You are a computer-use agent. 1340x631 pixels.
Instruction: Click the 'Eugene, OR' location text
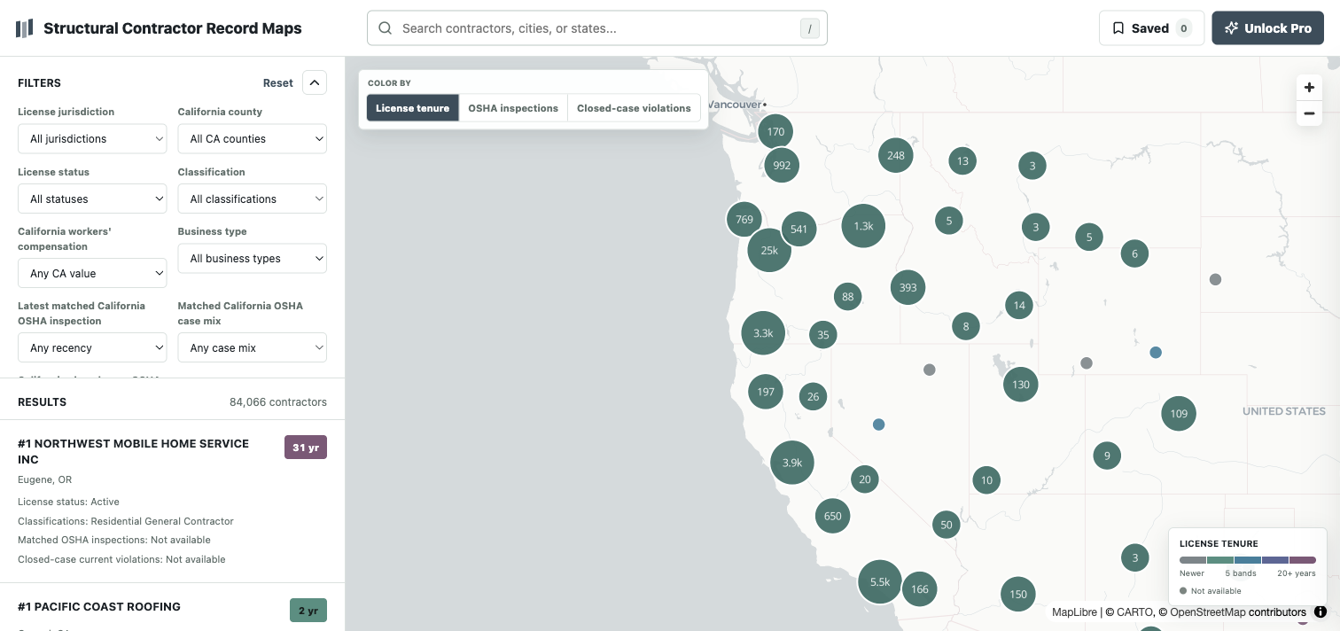[x=44, y=480]
